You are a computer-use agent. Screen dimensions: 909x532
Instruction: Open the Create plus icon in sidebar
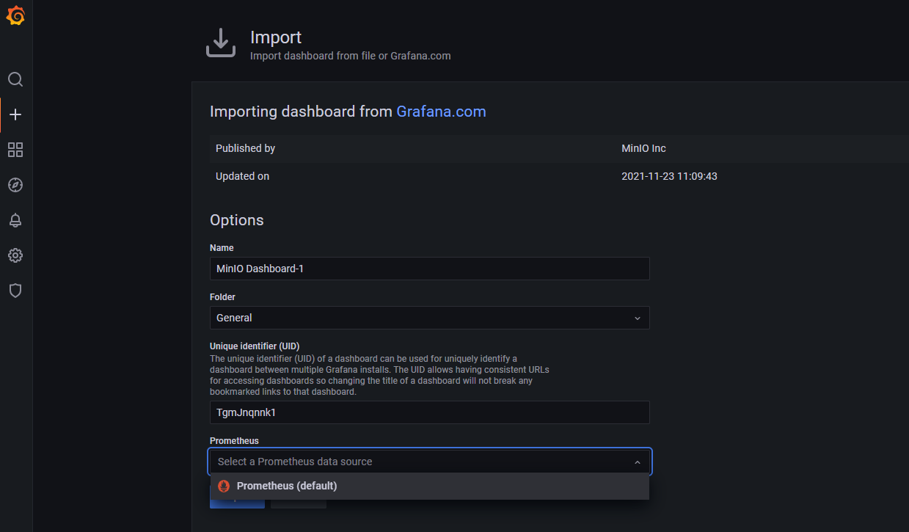pyautogui.click(x=15, y=114)
